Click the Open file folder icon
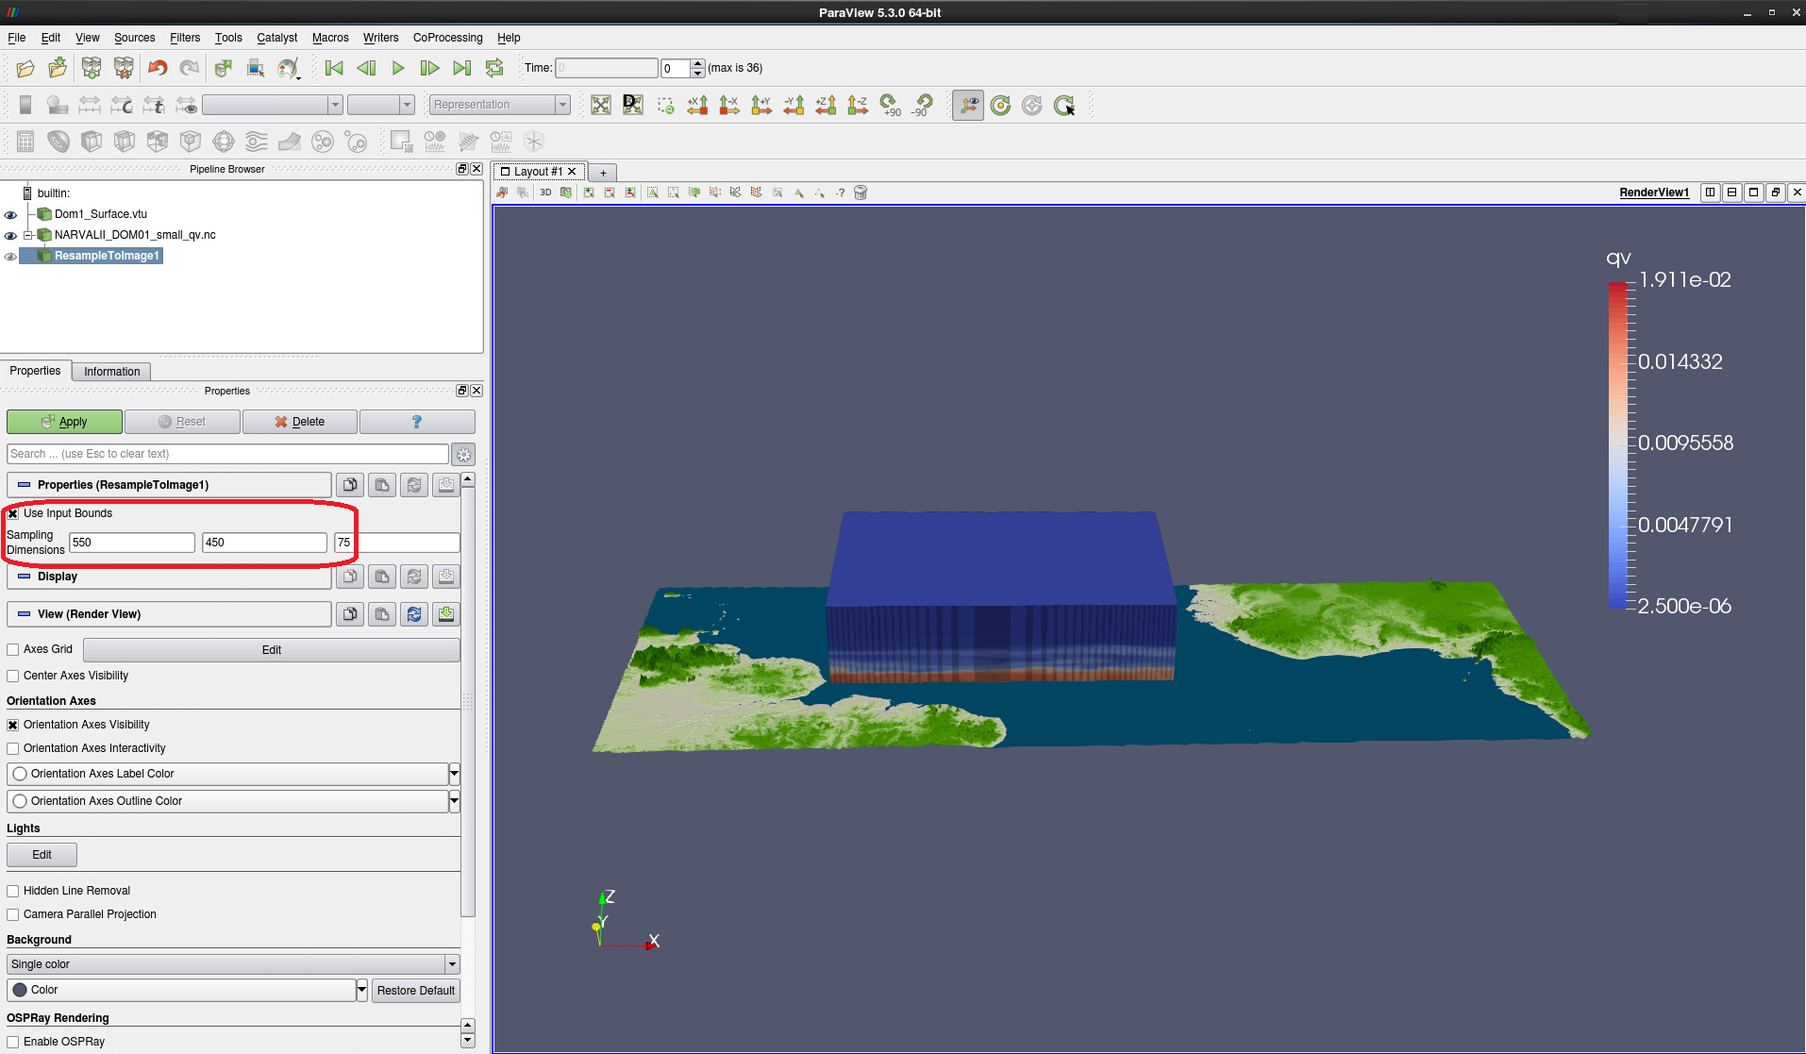 [x=25, y=68]
